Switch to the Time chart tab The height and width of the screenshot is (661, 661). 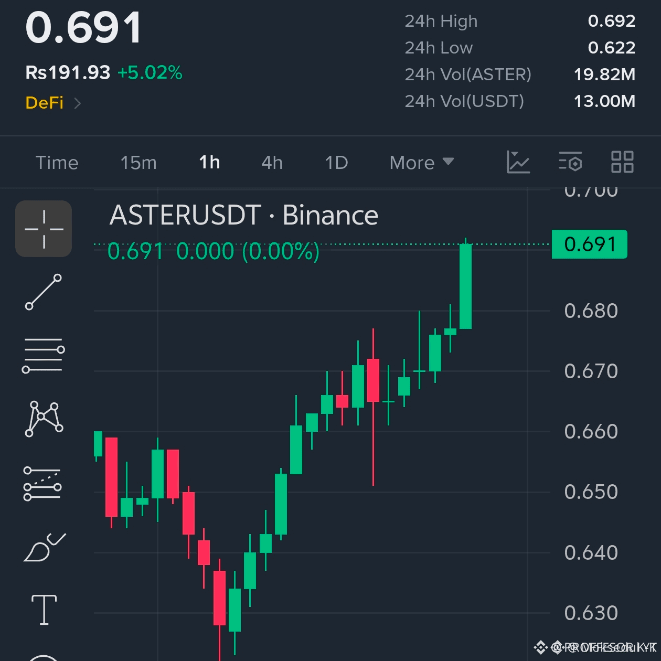point(57,163)
